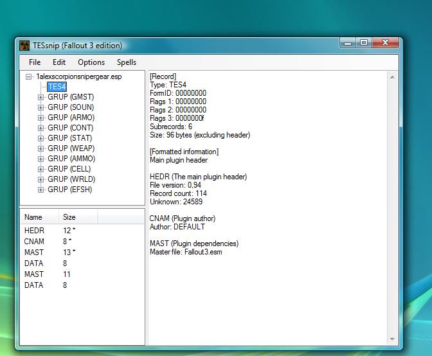This screenshot has width=432, height=356.
Task: Select GRUP (SOUN) tree label
Action: click(71, 107)
